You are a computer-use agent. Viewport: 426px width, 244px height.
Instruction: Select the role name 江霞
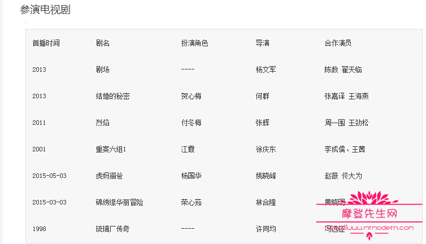[188, 149]
